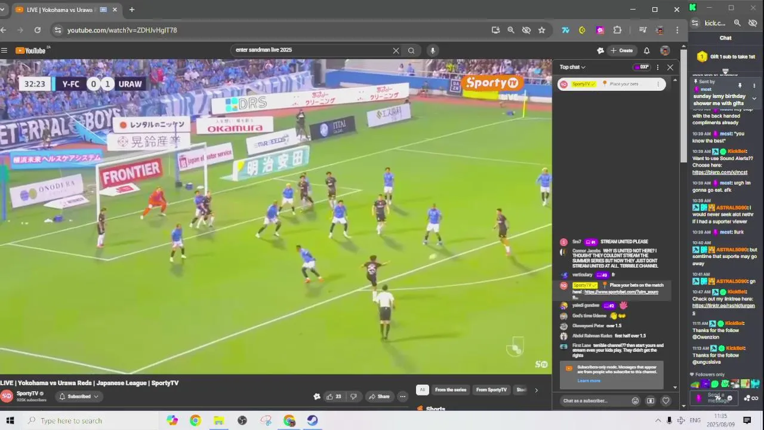The image size is (764, 430).
Task: Open YouTube notifications bell
Action: point(646,51)
